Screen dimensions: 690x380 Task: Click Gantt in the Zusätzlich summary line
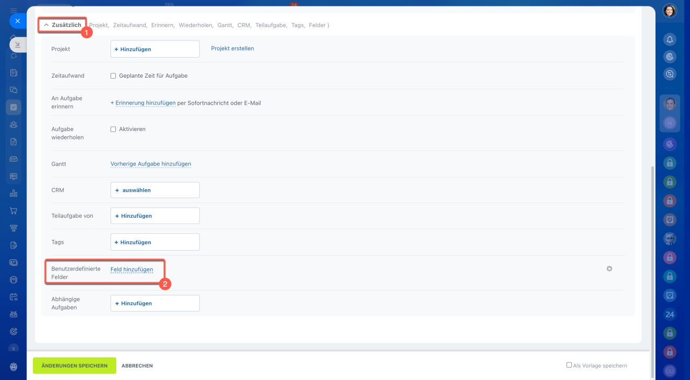point(225,25)
